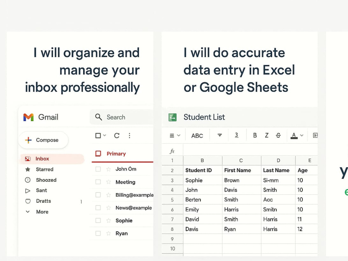Open the Student List title
This screenshot has height=261, width=348.
point(204,117)
